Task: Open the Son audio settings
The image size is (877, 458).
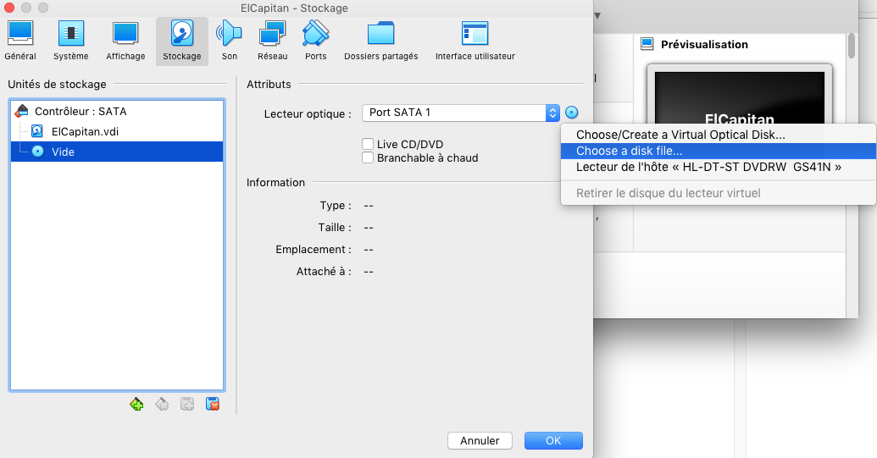Action: coord(230,41)
